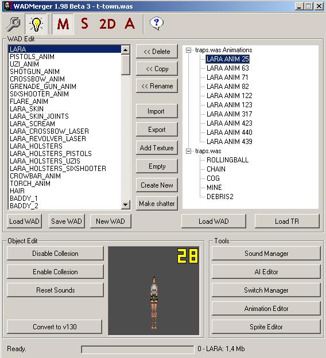
Task: Click the << Rename button
Action: [157, 86]
